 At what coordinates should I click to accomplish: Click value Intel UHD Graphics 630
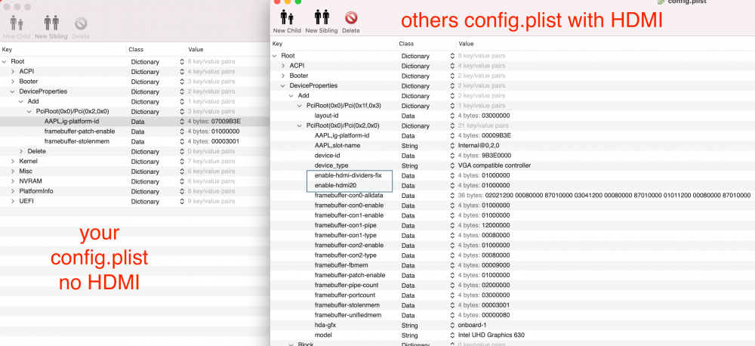click(x=492, y=335)
